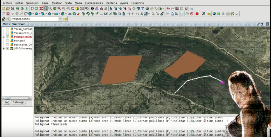This screenshot has height=137, width=271.
Task: Click the left brown polygon on map
Action: click(121, 70)
